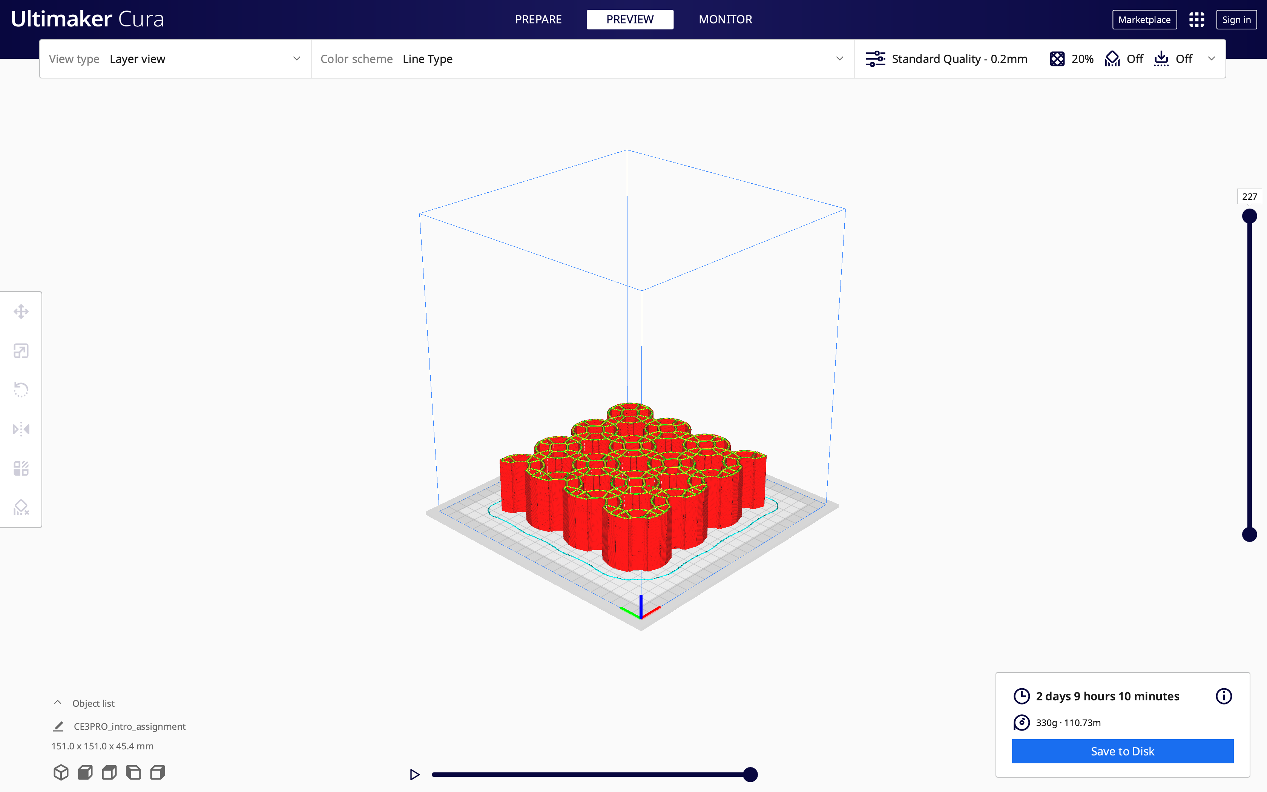Show print time breakdown info icon
This screenshot has width=1267, height=792.
1224,696
